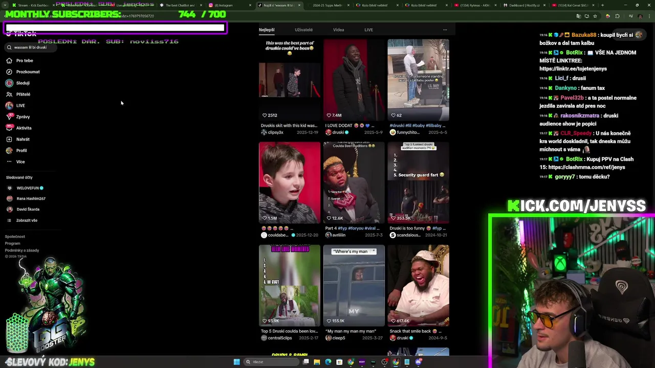Open OBS Studio from the taskbar

384,362
